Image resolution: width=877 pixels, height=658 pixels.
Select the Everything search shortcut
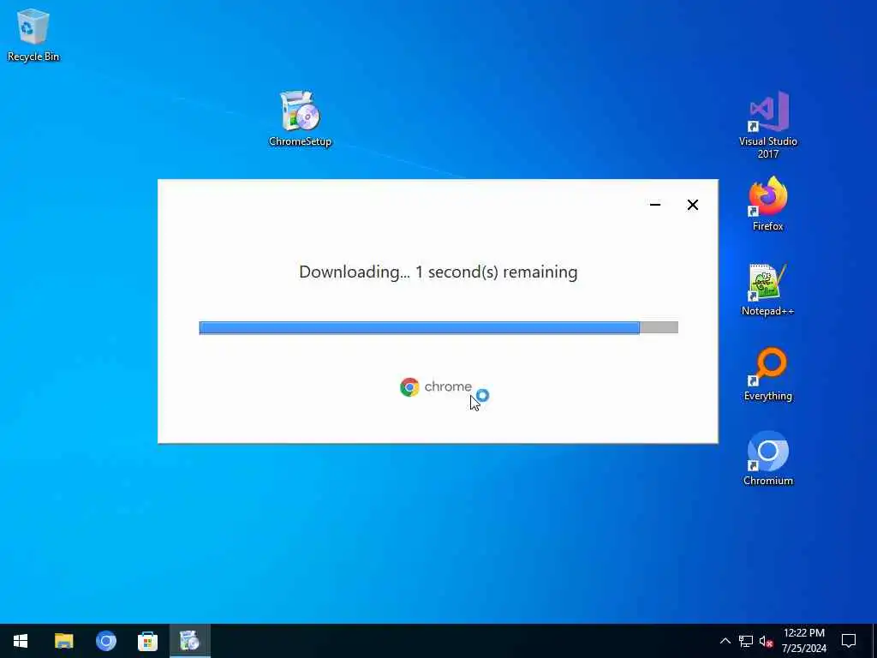(768, 374)
